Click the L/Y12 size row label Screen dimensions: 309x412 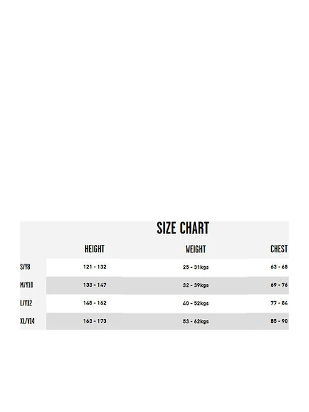[x=26, y=303]
